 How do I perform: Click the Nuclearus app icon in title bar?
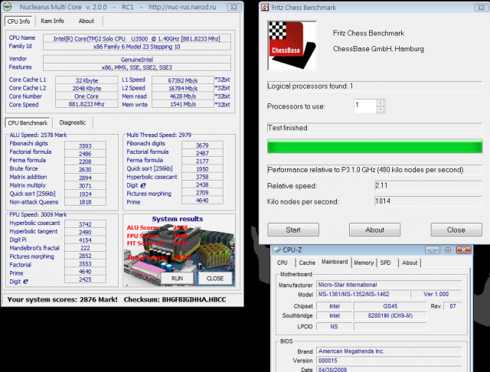coord(7,7)
